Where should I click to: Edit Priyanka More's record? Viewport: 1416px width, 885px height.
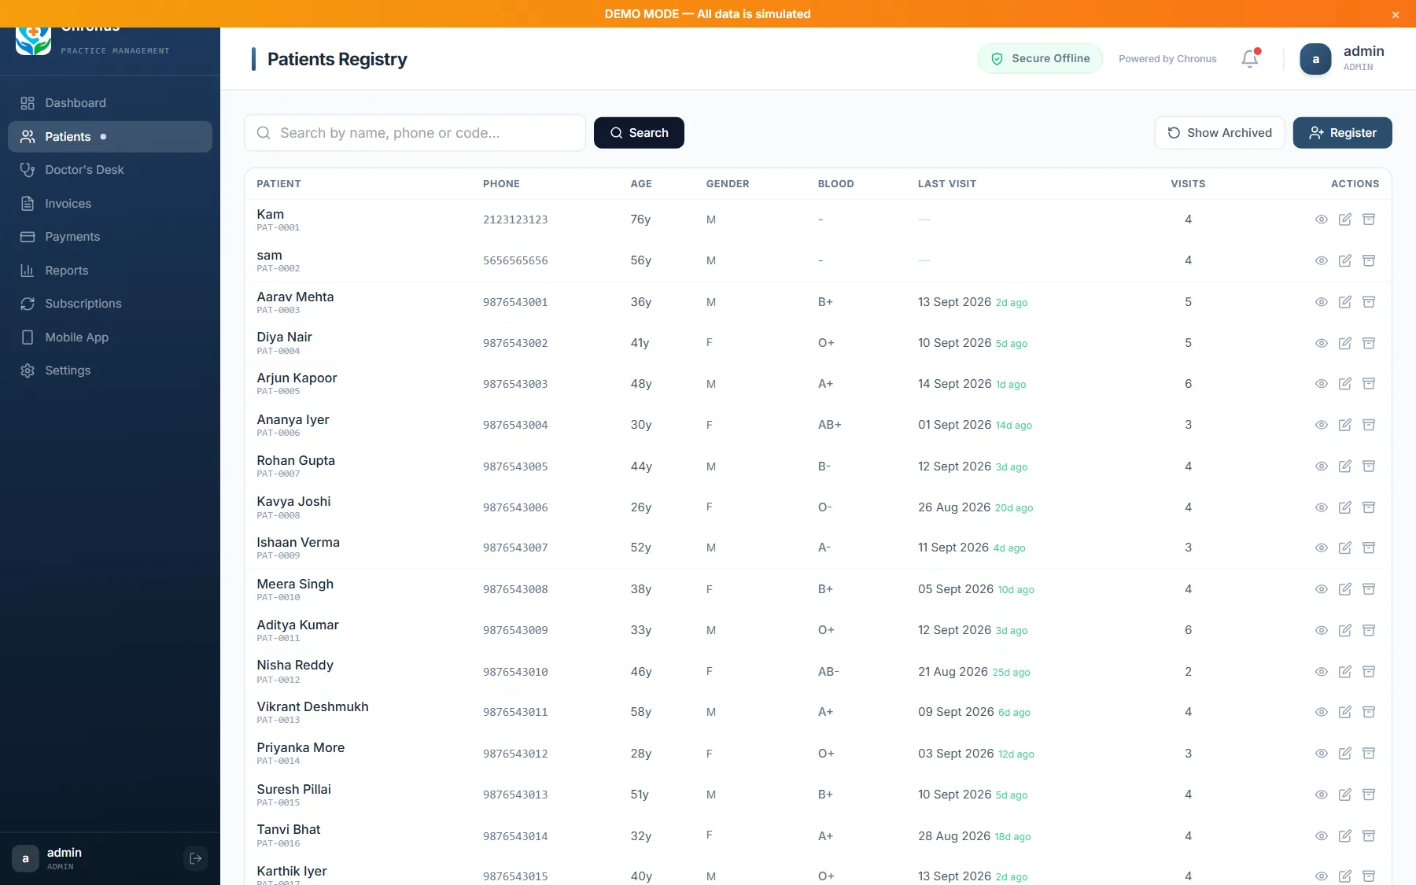click(x=1345, y=754)
